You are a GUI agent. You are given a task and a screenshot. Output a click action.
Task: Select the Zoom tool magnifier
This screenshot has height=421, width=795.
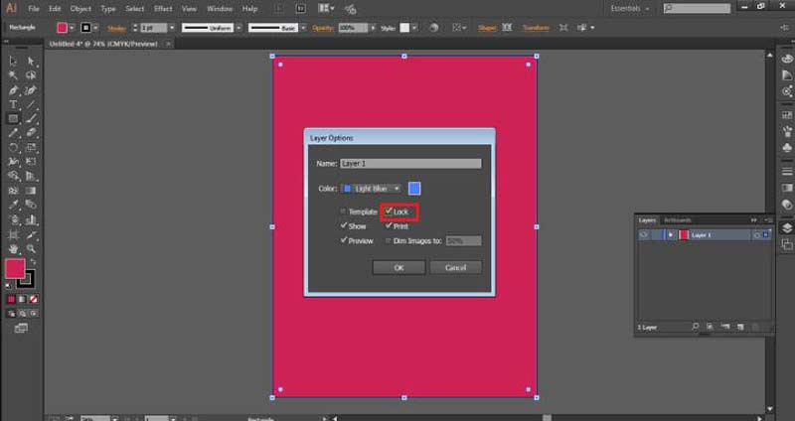tap(31, 249)
